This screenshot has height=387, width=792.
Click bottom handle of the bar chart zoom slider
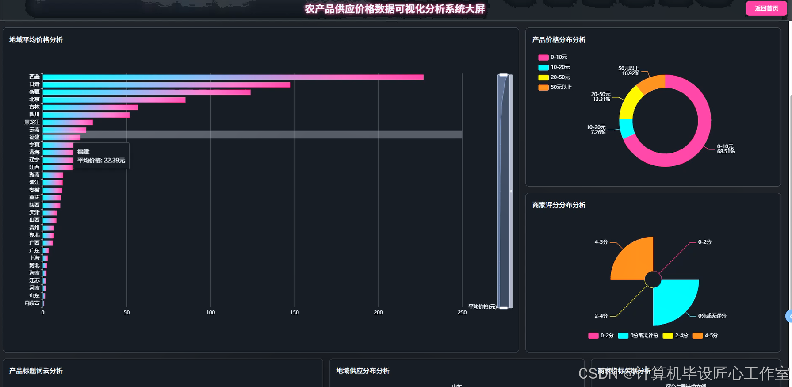(504, 307)
